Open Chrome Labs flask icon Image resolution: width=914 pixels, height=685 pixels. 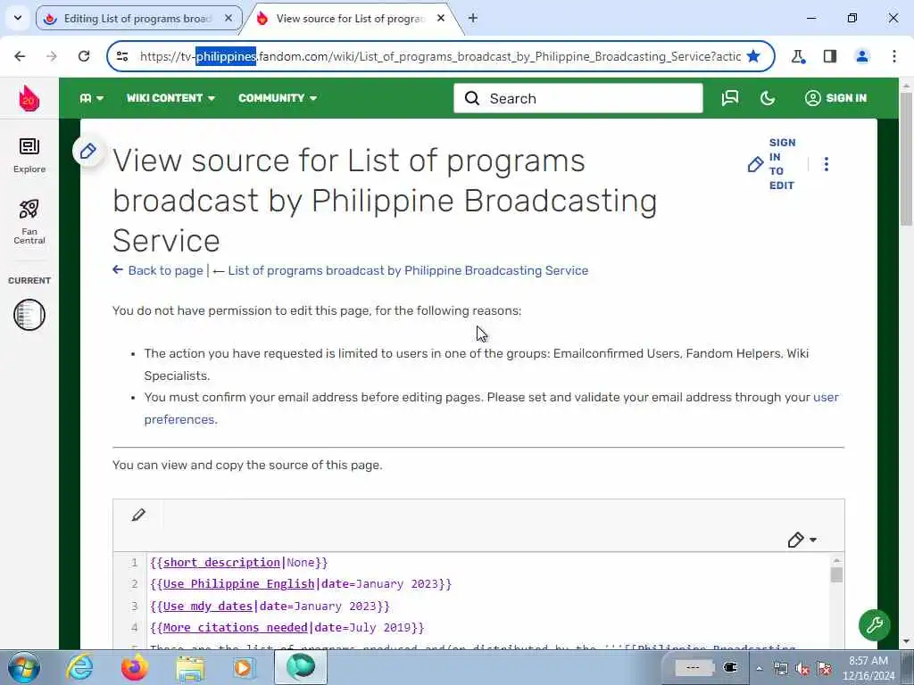[798, 56]
